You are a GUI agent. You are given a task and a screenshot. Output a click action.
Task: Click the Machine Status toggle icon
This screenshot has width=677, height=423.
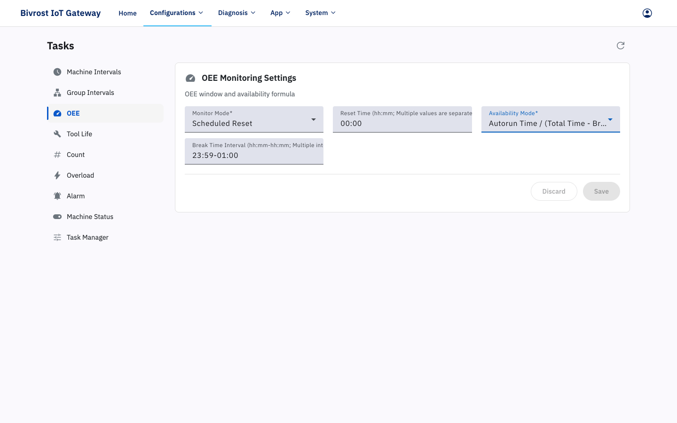click(57, 217)
